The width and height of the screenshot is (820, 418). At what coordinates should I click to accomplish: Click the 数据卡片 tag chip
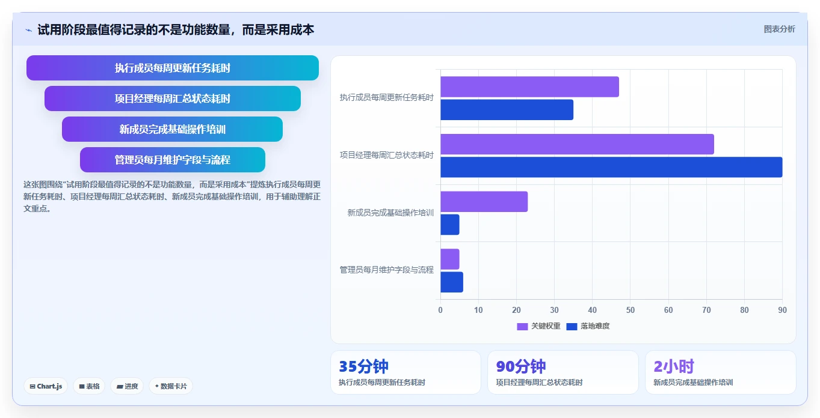(171, 386)
